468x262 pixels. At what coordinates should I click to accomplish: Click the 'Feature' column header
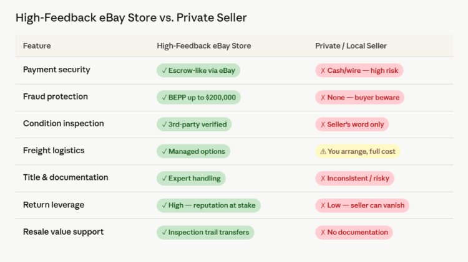37,45
